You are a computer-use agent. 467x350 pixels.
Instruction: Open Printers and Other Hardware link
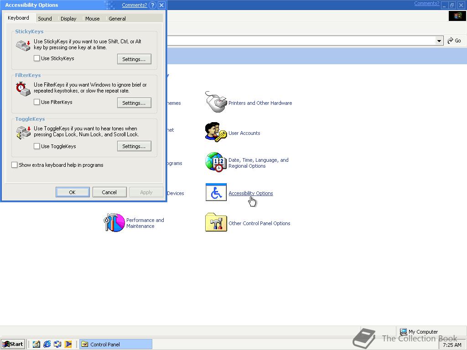[260, 103]
